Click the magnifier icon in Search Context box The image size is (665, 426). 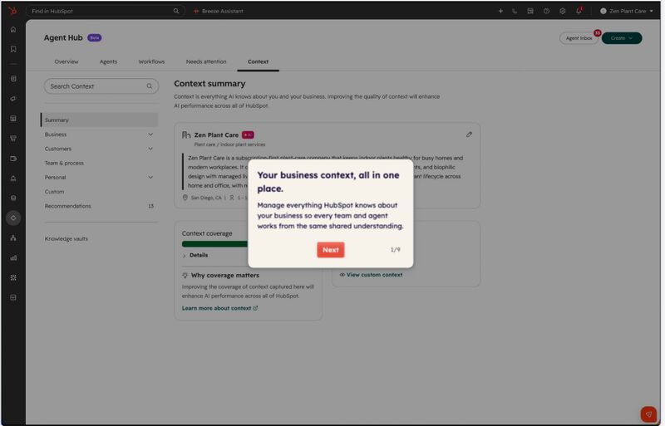[x=150, y=86]
